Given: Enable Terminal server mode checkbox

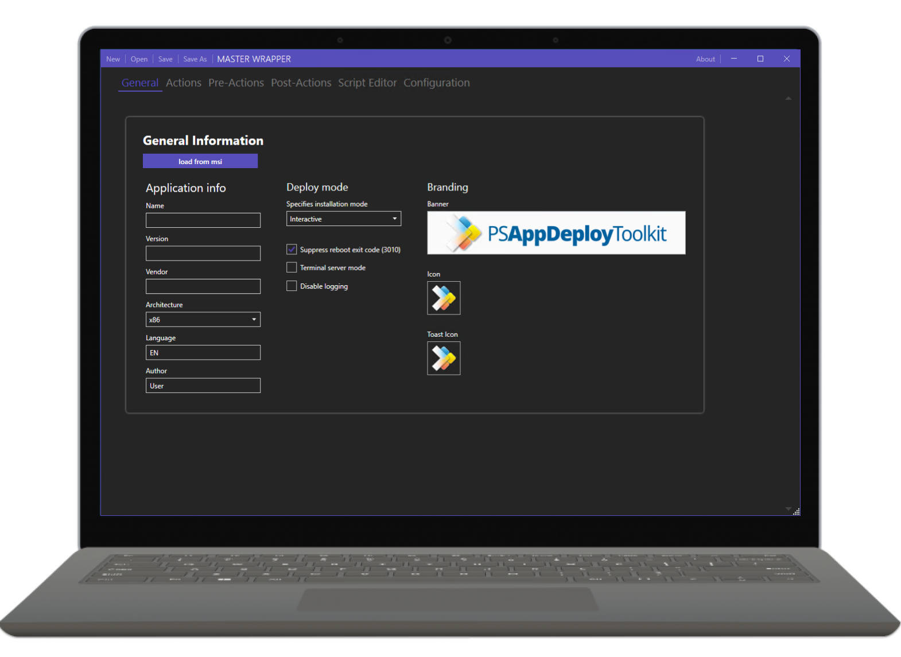Looking at the screenshot, I should (x=292, y=267).
